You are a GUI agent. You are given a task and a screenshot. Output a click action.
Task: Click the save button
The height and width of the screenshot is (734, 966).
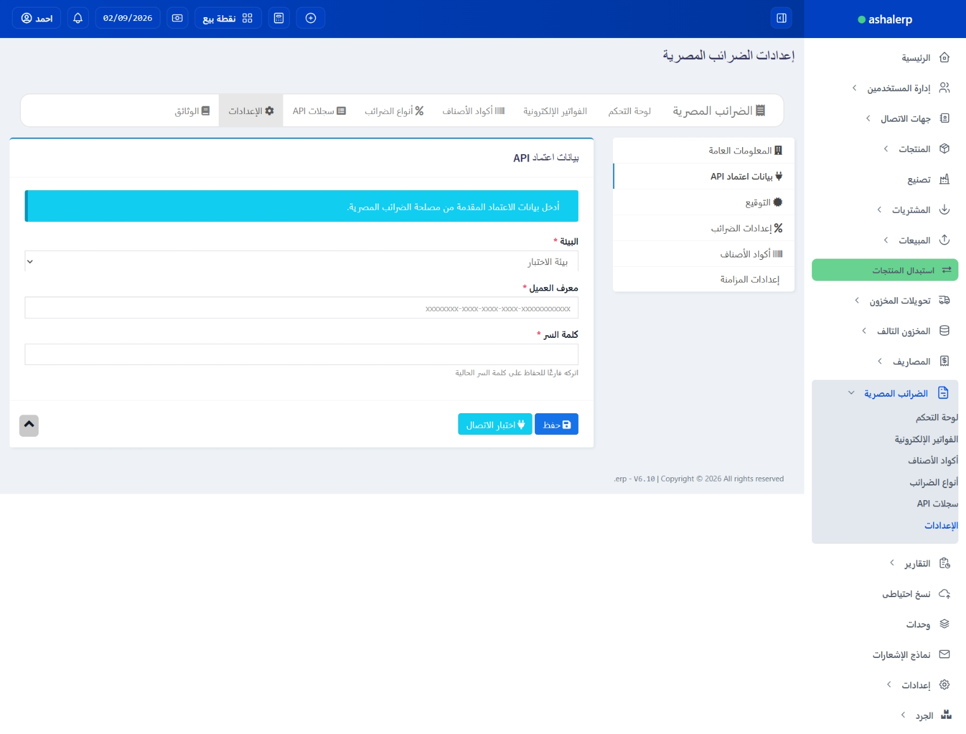pos(557,425)
